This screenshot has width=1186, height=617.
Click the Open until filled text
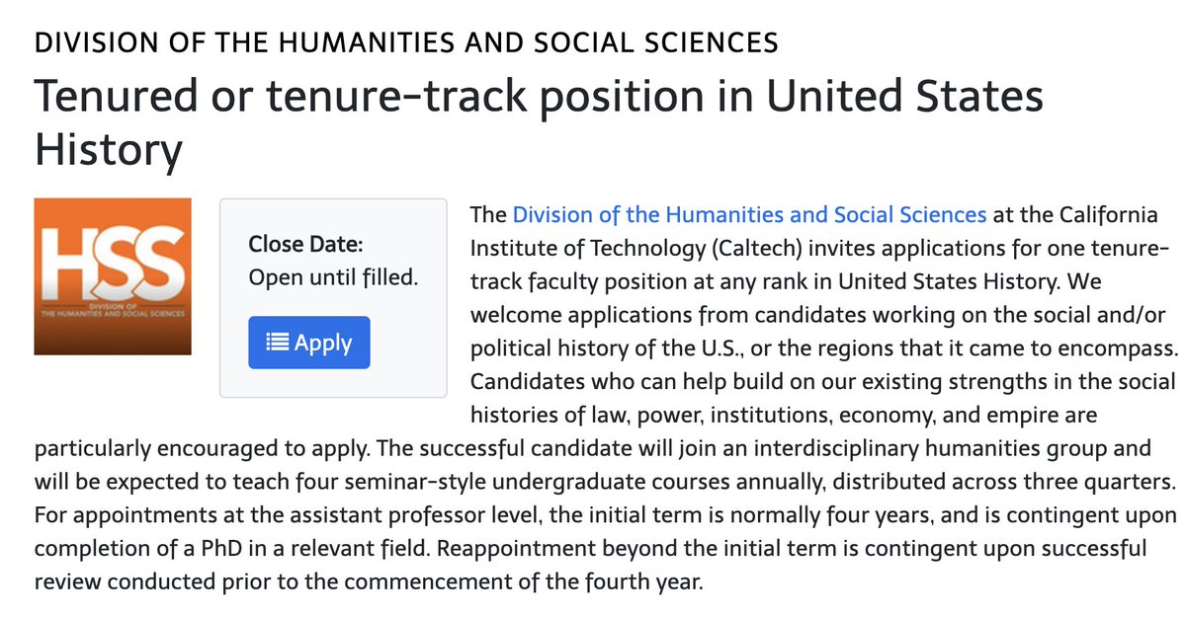(x=333, y=277)
